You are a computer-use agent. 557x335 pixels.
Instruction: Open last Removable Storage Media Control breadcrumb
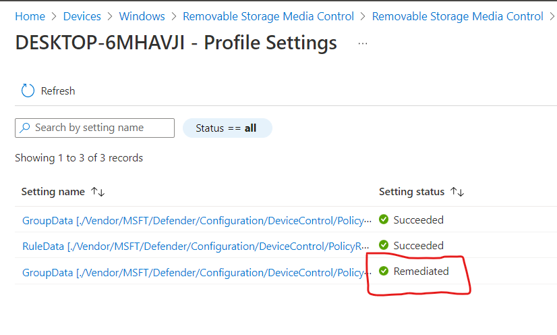point(457,16)
